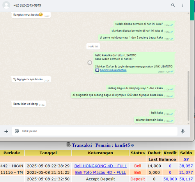Click the Pemain : kanfi45 title
Image resolution: width=195 pixels, height=182 pixels.
point(113,145)
